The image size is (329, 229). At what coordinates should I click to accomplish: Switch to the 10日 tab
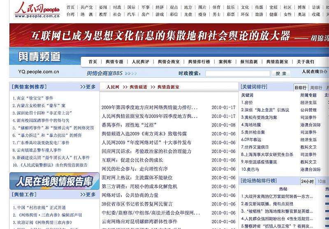321,181
